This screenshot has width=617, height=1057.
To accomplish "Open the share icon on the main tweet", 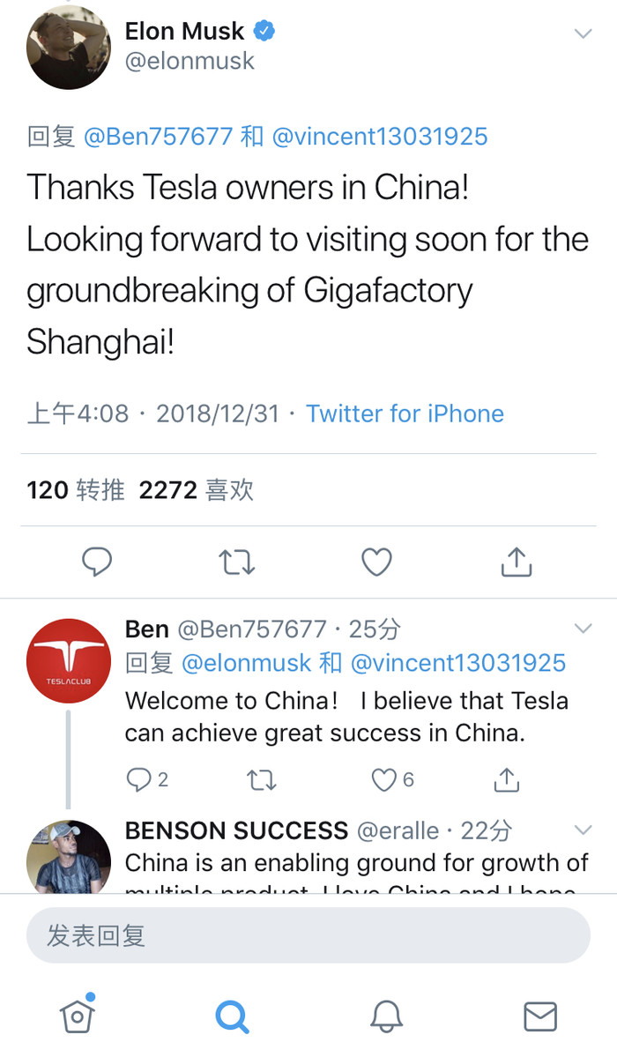I will pos(516,562).
